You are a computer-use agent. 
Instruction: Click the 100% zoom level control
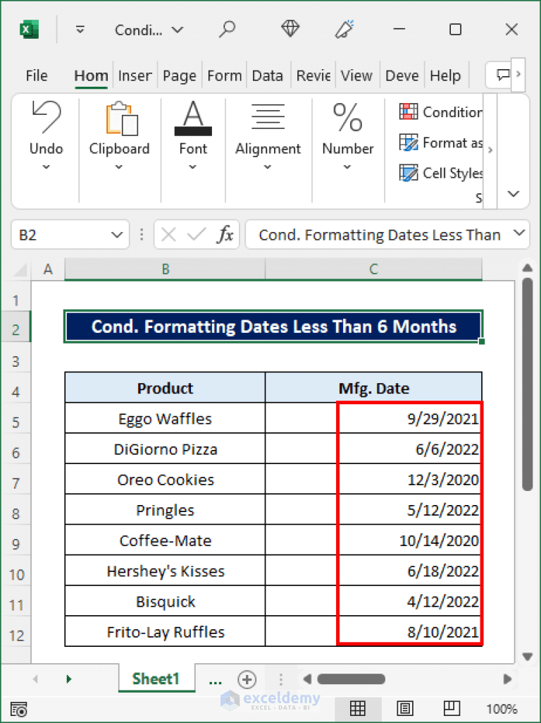[x=502, y=709]
